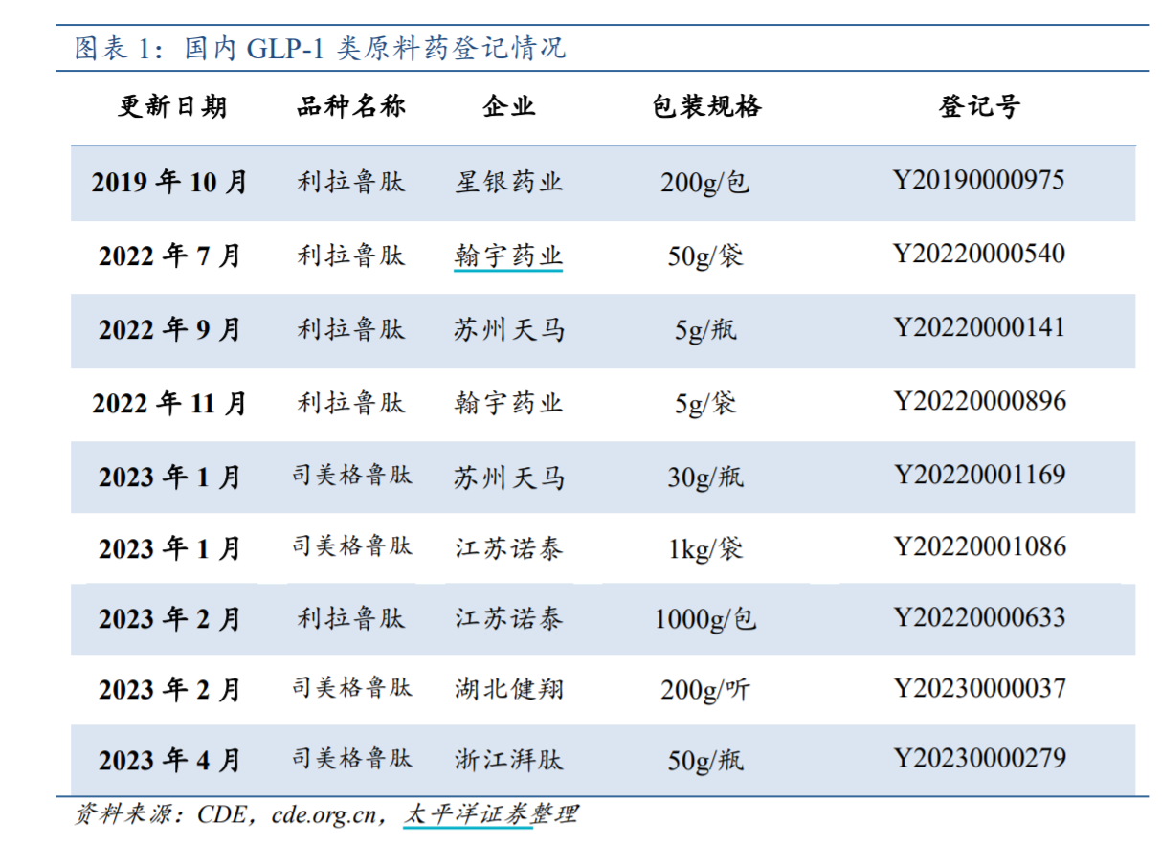Click the 太平洋证券 underlined link
1162x845 pixels.
(x=466, y=815)
